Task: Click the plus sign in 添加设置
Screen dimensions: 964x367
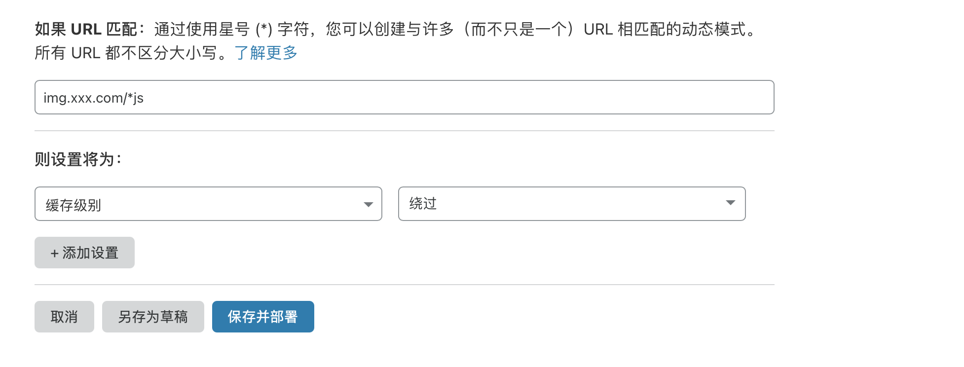Action: point(54,254)
